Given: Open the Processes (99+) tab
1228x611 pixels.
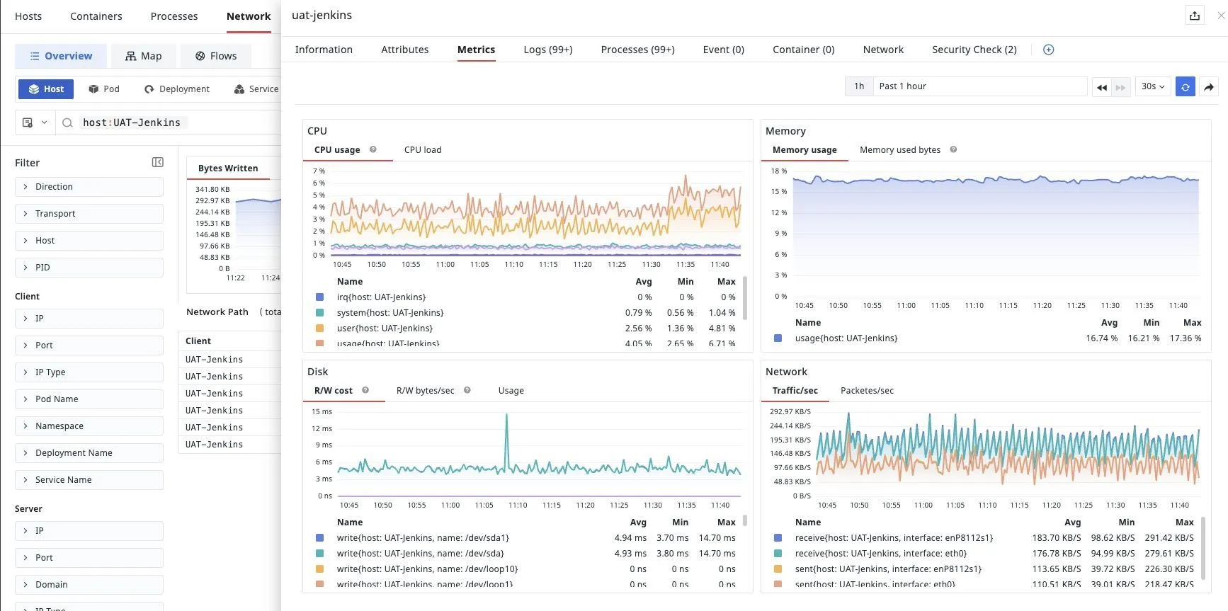Looking at the screenshot, I should (637, 50).
